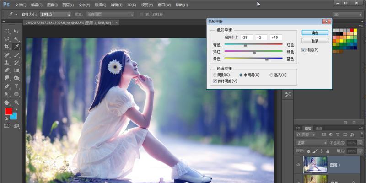Open the 取样大小 dropdown
The width and height of the screenshot is (366, 183).
(55, 15)
